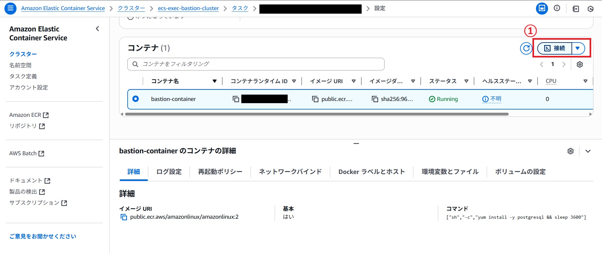The image size is (602, 253).
Task: Open ドキュメント external link
Action: [x=30, y=181]
